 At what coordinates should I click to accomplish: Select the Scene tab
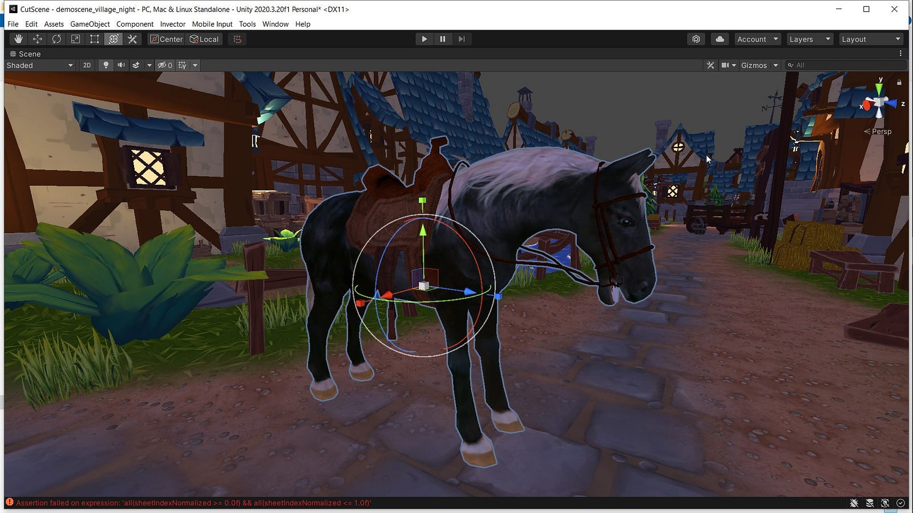(25, 54)
